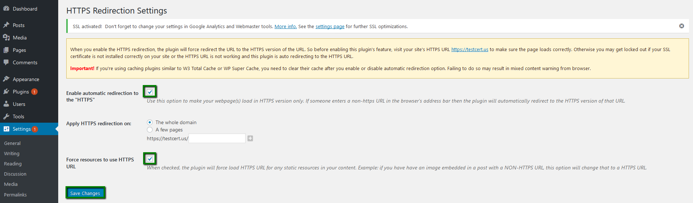Screen dimensions: 693x203
Task: Follow the More info link
Action: (286, 26)
